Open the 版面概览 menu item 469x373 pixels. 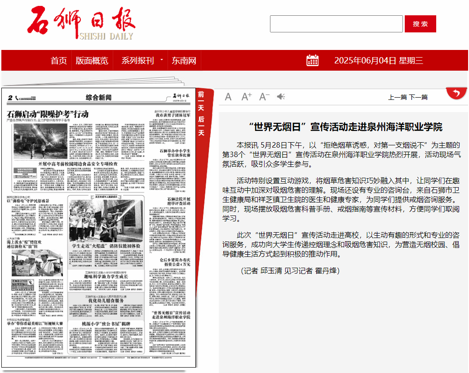[92, 61]
